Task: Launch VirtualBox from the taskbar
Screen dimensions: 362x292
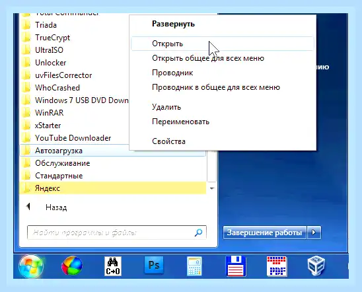Action: [x=316, y=266]
